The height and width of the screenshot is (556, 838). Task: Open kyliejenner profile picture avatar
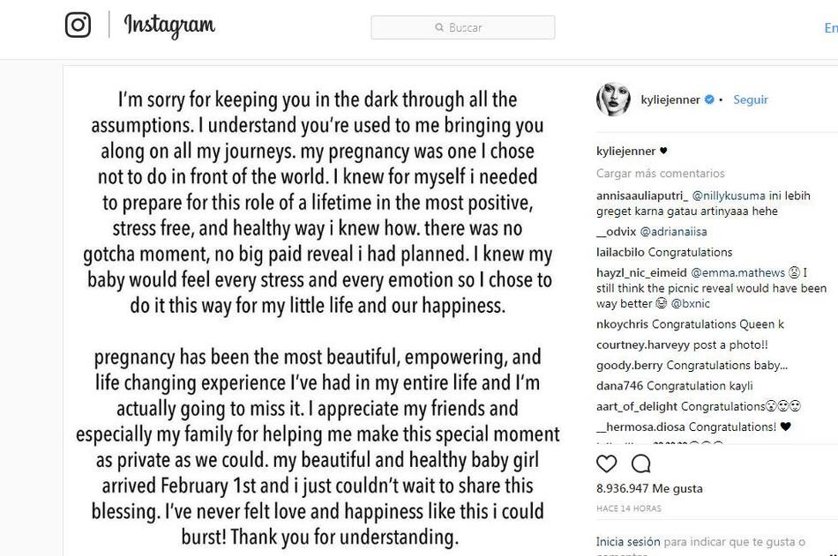[x=613, y=100]
